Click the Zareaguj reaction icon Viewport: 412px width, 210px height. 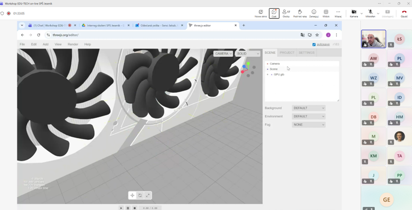click(313, 13)
